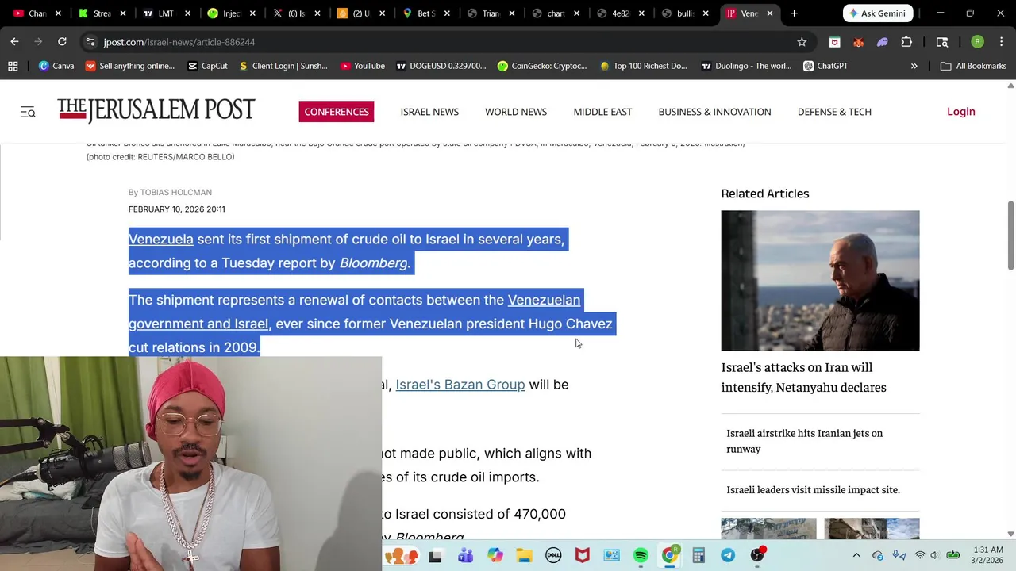Open Spotify from the taskbar
Image resolution: width=1016 pixels, height=571 pixels.
point(641,555)
